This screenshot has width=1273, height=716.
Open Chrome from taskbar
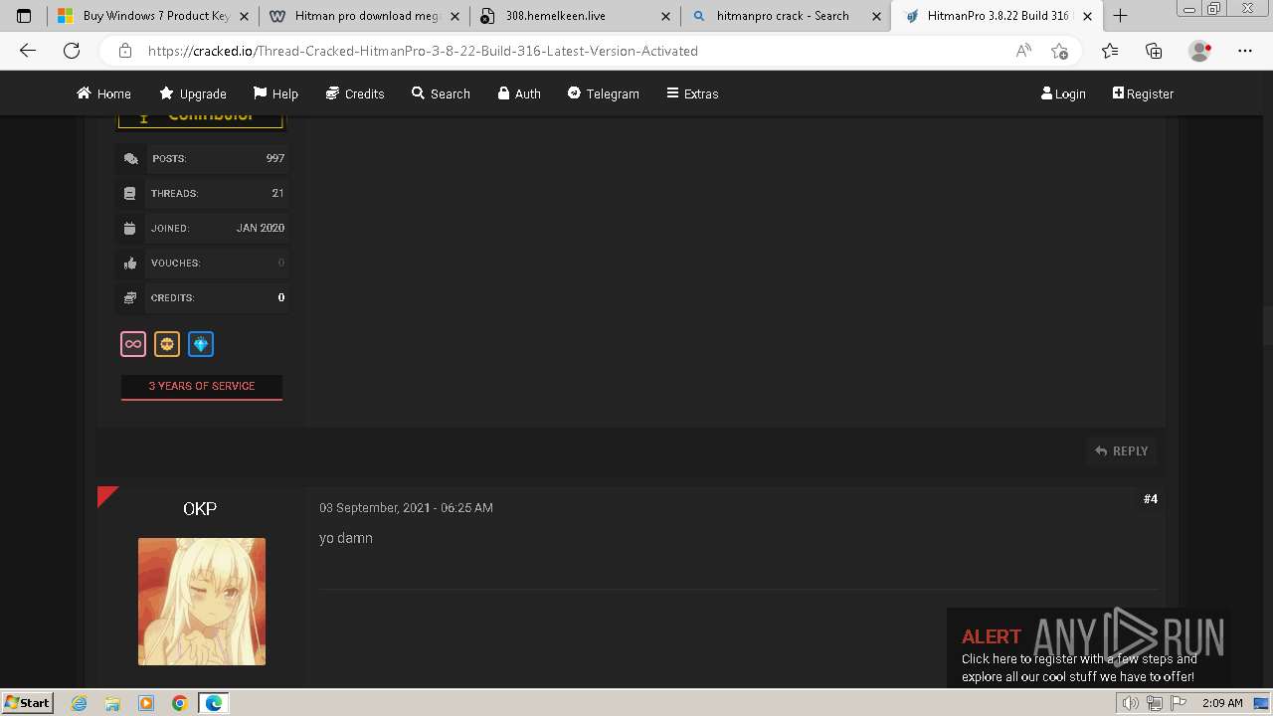(x=180, y=703)
